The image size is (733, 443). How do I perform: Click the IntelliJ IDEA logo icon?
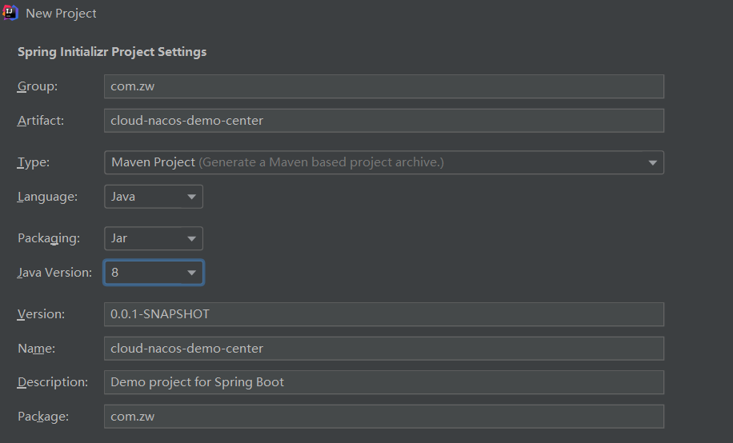(10, 13)
